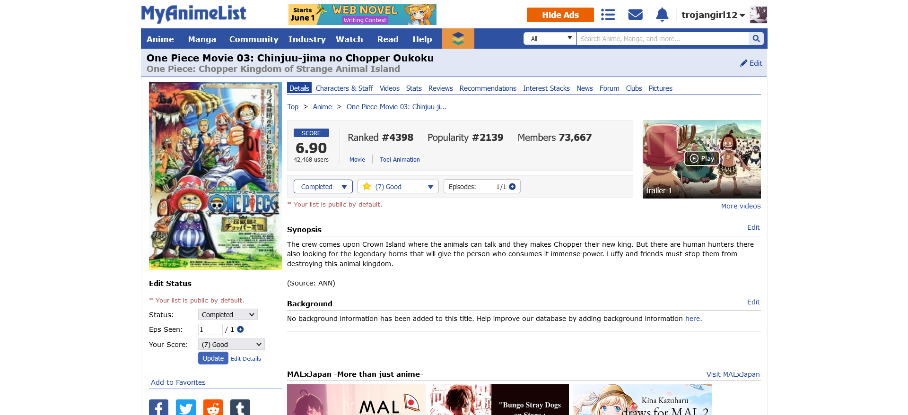
Task: Open the Watch nav menu
Action: (349, 39)
